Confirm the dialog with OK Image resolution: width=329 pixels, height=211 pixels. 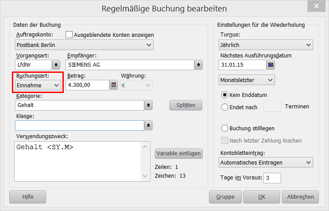tap(262, 197)
